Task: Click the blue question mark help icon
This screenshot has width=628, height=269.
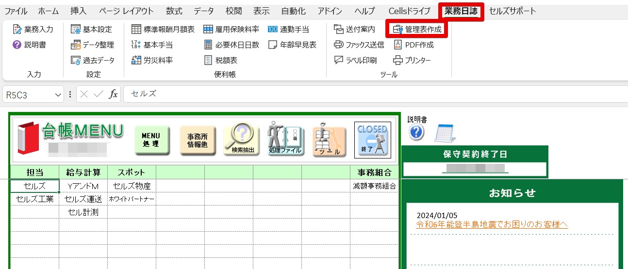Action: 416,133
